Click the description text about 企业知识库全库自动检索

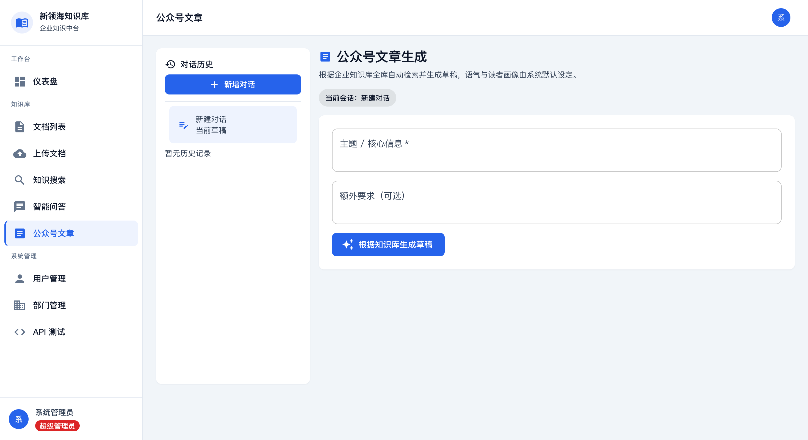pyautogui.click(x=449, y=75)
